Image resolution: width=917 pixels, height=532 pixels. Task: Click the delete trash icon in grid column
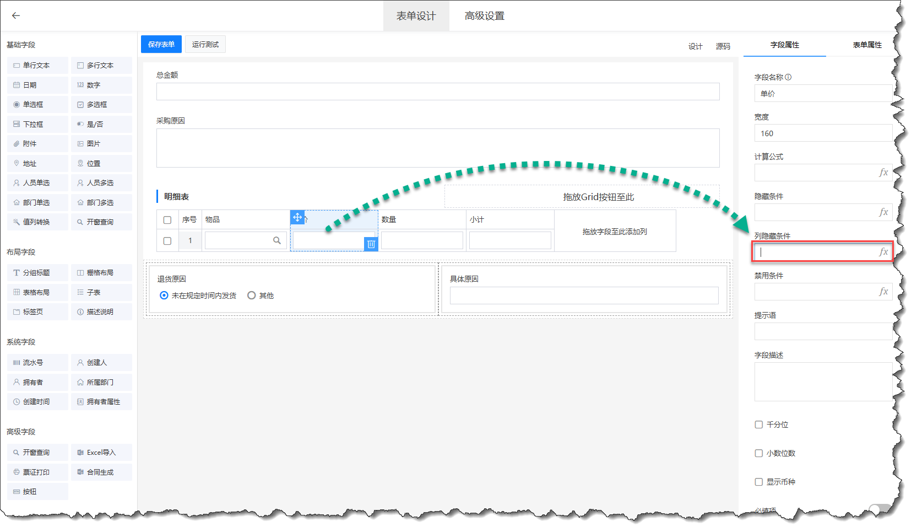tap(371, 244)
